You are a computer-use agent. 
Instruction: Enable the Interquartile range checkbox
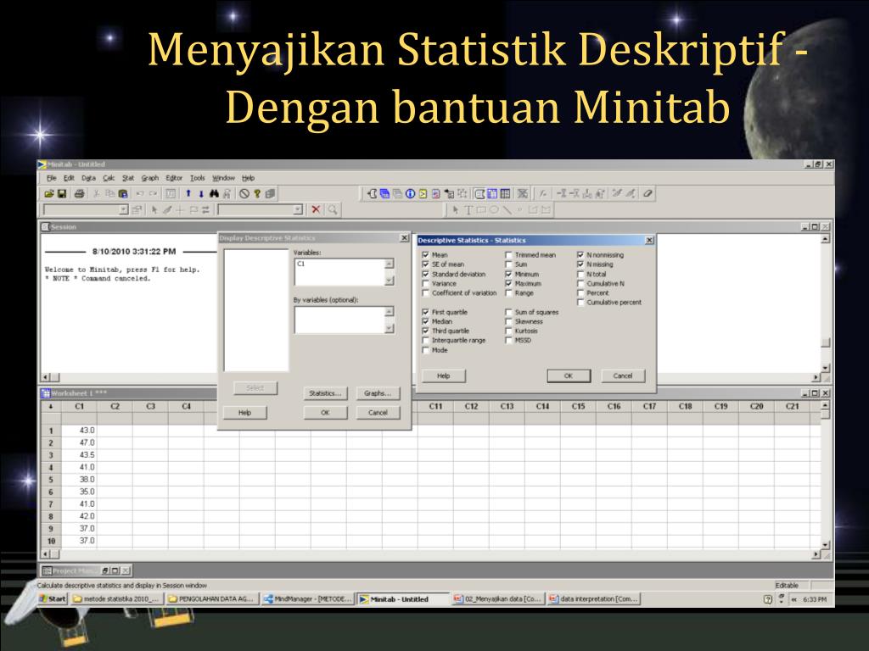click(x=426, y=341)
